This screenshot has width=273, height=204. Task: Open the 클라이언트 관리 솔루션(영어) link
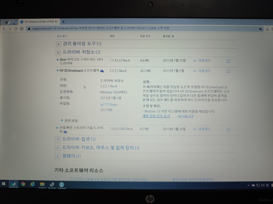point(192,179)
